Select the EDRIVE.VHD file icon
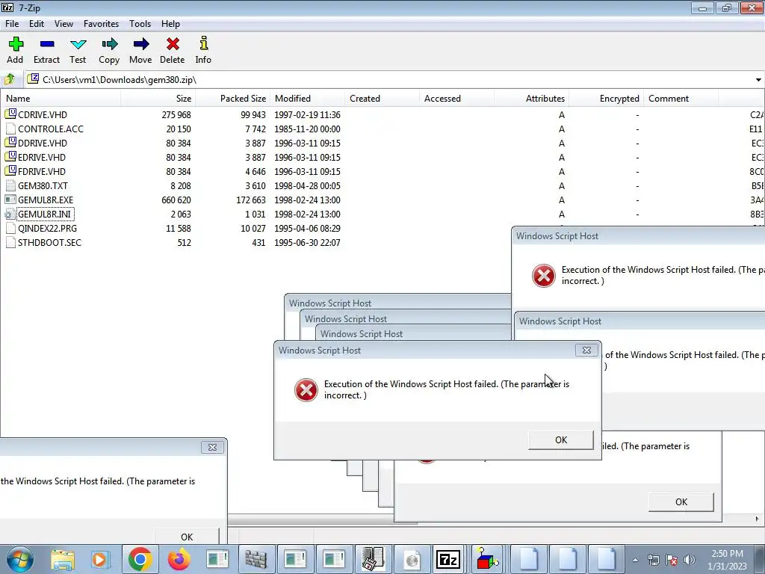The height and width of the screenshot is (574, 765). 10,157
